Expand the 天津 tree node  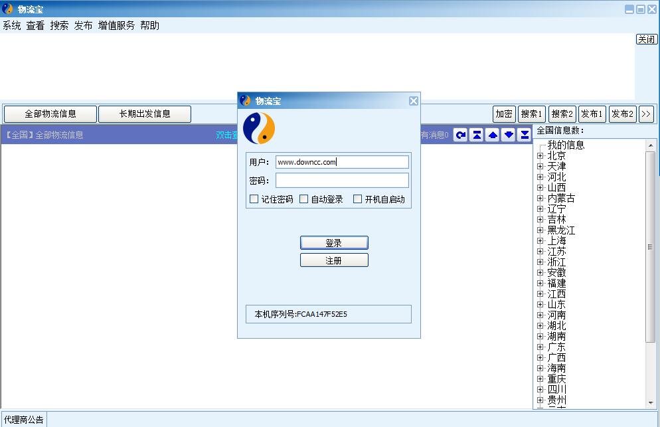pos(540,166)
